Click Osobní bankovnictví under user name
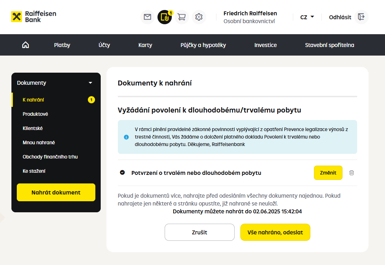 [249, 21]
